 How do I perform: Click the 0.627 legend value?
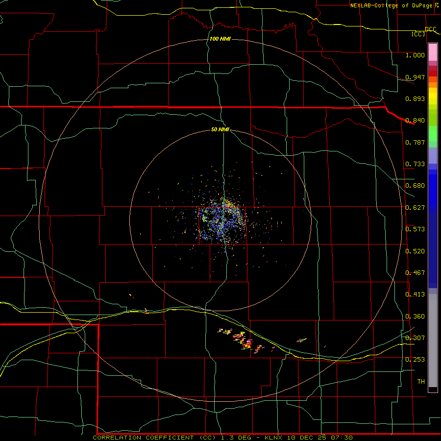click(415, 208)
